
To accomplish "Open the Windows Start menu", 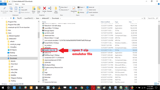I will click(3, 88).
